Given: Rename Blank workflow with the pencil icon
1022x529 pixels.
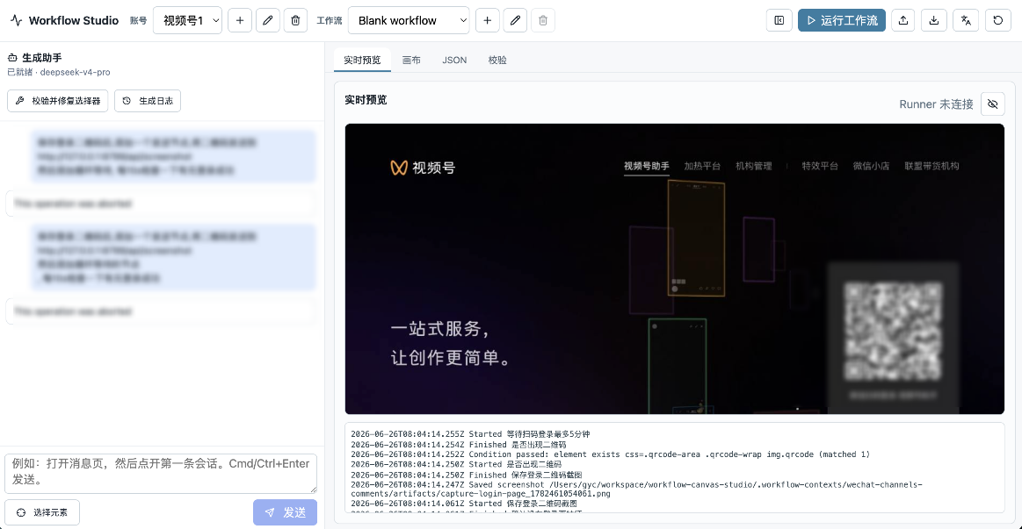Looking at the screenshot, I should [x=515, y=20].
